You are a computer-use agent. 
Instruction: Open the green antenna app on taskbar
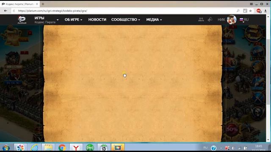click(90, 148)
